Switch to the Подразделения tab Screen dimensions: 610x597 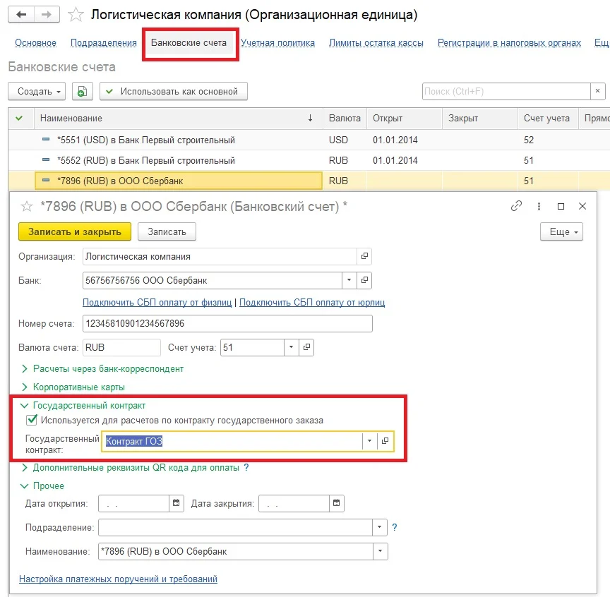pos(104,43)
